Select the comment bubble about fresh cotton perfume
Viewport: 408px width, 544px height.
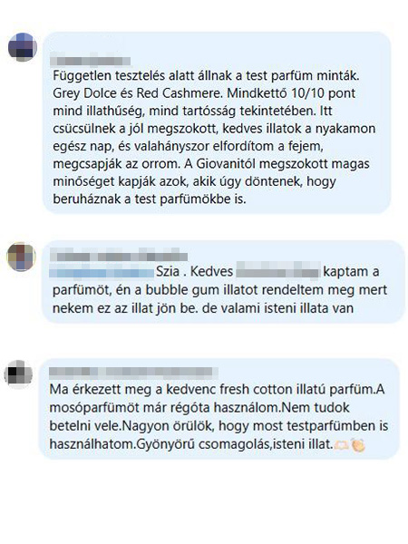[219, 409]
